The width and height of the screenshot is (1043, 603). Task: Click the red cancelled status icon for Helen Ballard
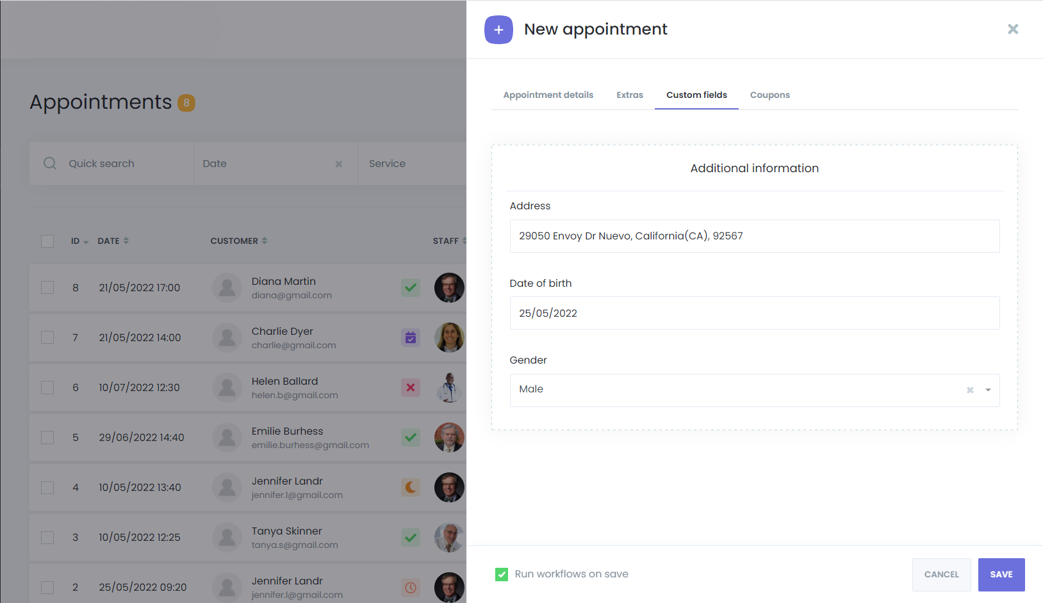[411, 387]
